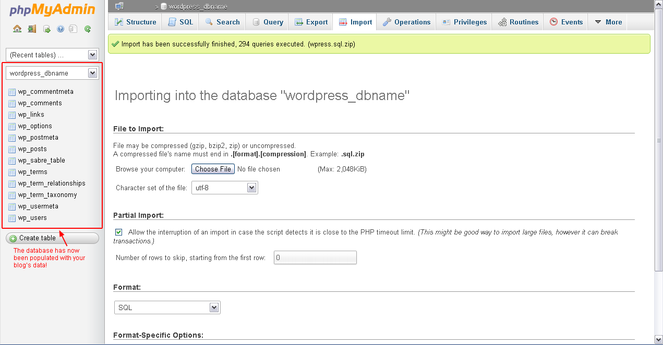Image resolution: width=663 pixels, height=345 pixels.
Task: Open the wp_users table link
Action: 32,218
